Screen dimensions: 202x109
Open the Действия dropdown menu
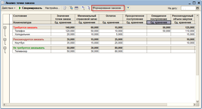[9, 8]
